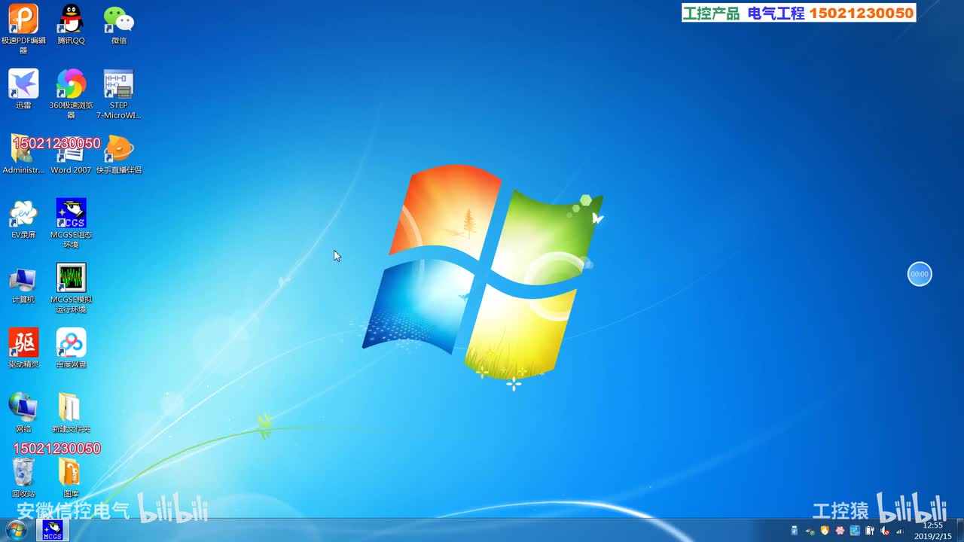Viewport: 964px width, 542px height.
Task: Click the pink flower tray icon
Action: 840,531
